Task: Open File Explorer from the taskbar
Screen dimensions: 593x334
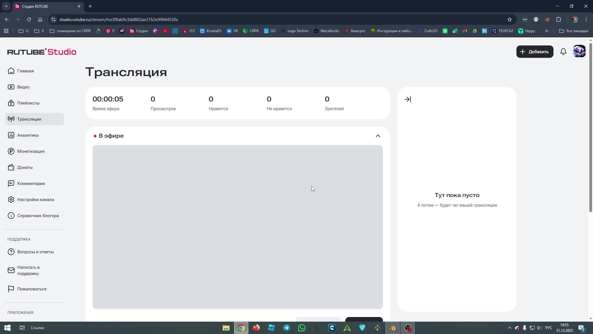Action: [x=226, y=328]
